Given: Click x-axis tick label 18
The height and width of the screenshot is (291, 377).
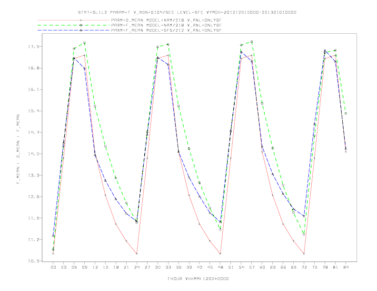Looking at the screenshot, I should click(x=116, y=267).
